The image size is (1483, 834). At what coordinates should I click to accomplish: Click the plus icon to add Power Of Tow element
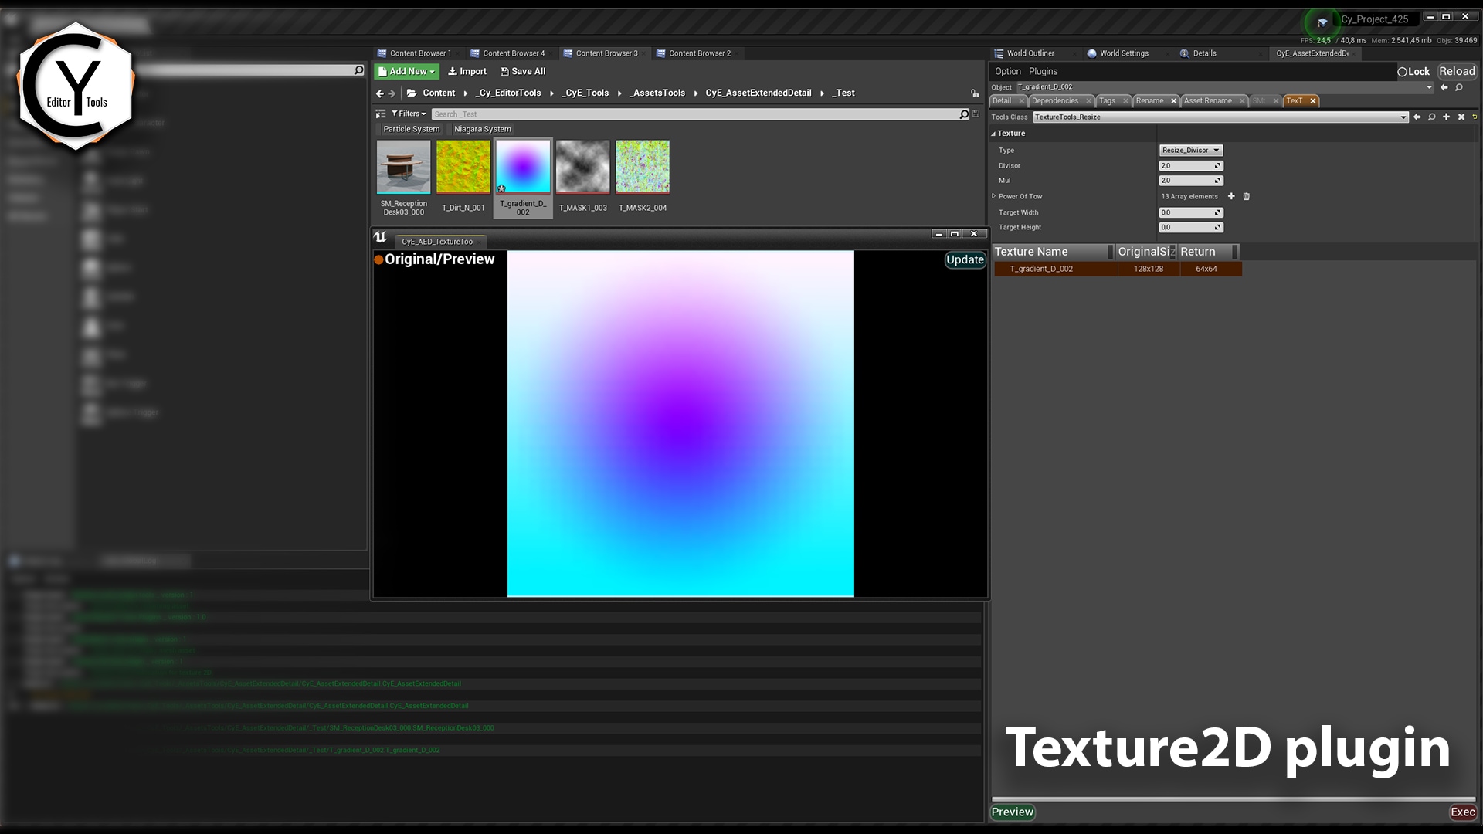pos(1231,196)
